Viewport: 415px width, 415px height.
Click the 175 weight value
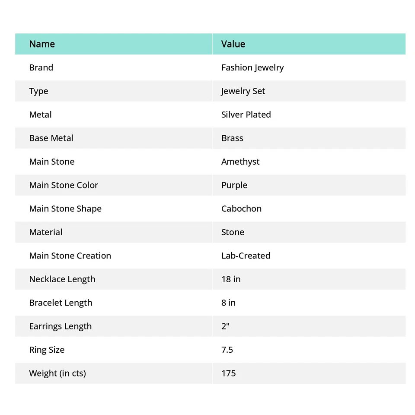tap(228, 373)
